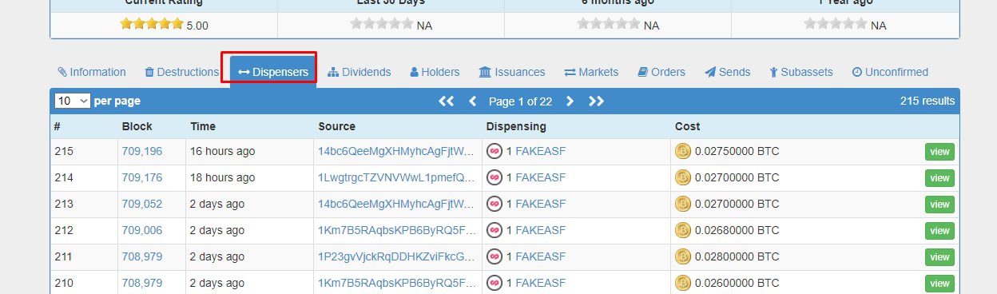The image size is (997, 294).
Task: Open the Subassets tab
Action: [x=801, y=72]
